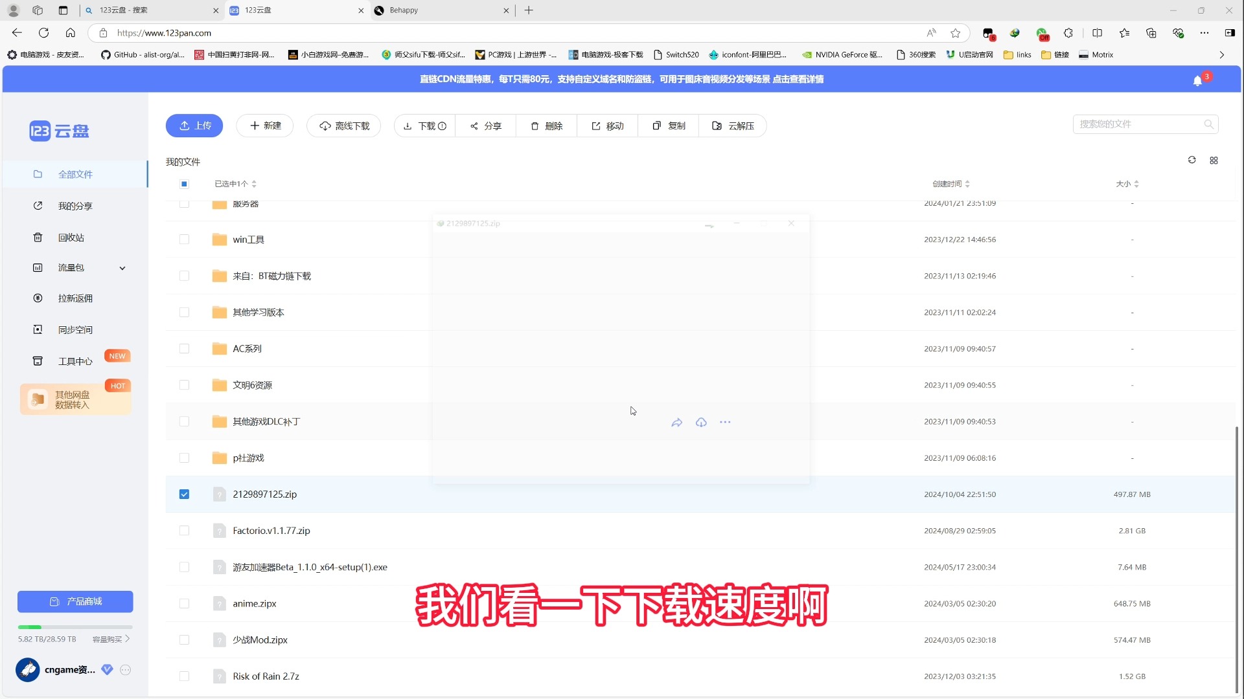Click the 删除 toolbar button
1244x699 pixels.
coord(547,126)
